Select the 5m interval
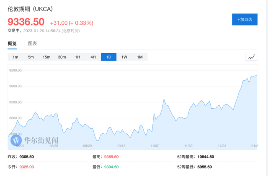 coord(31,57)
